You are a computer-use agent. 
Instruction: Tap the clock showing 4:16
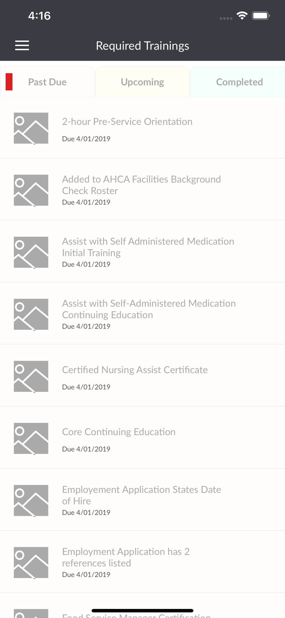pos(39,15)
